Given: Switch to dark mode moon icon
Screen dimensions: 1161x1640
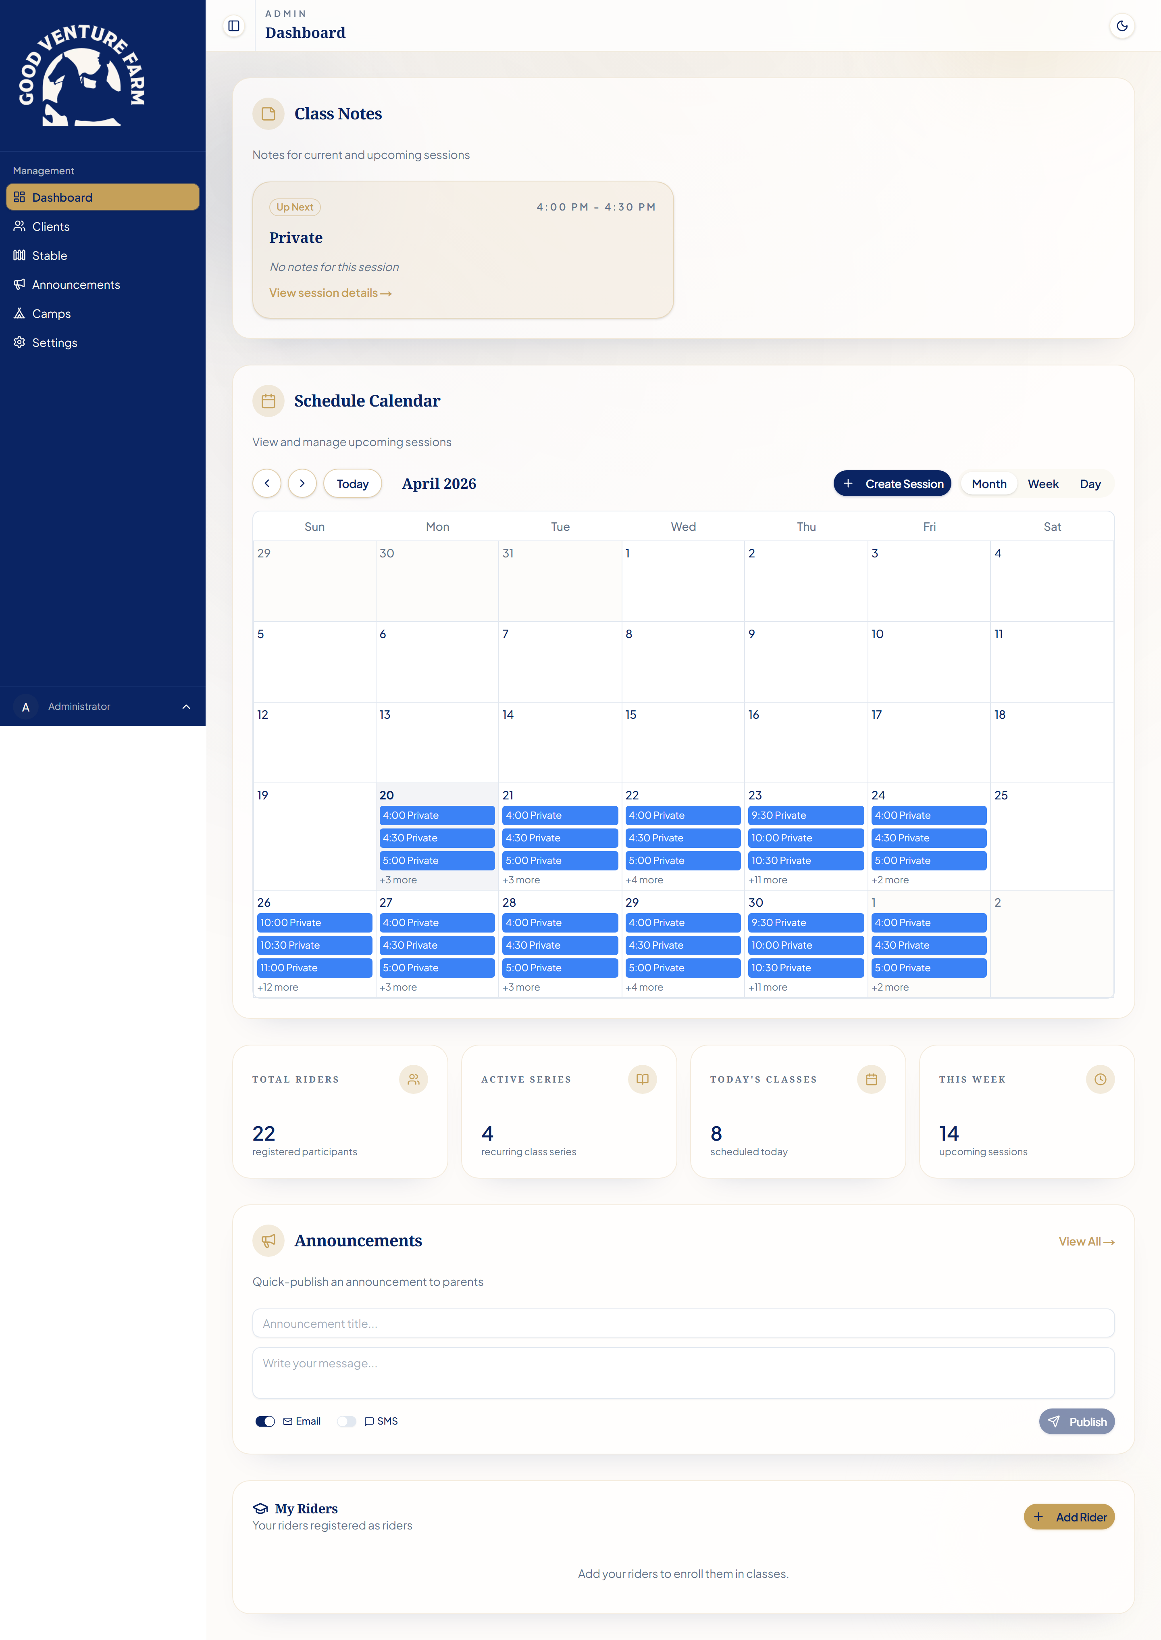Looking at the screenshot, I should point(1121,26).
